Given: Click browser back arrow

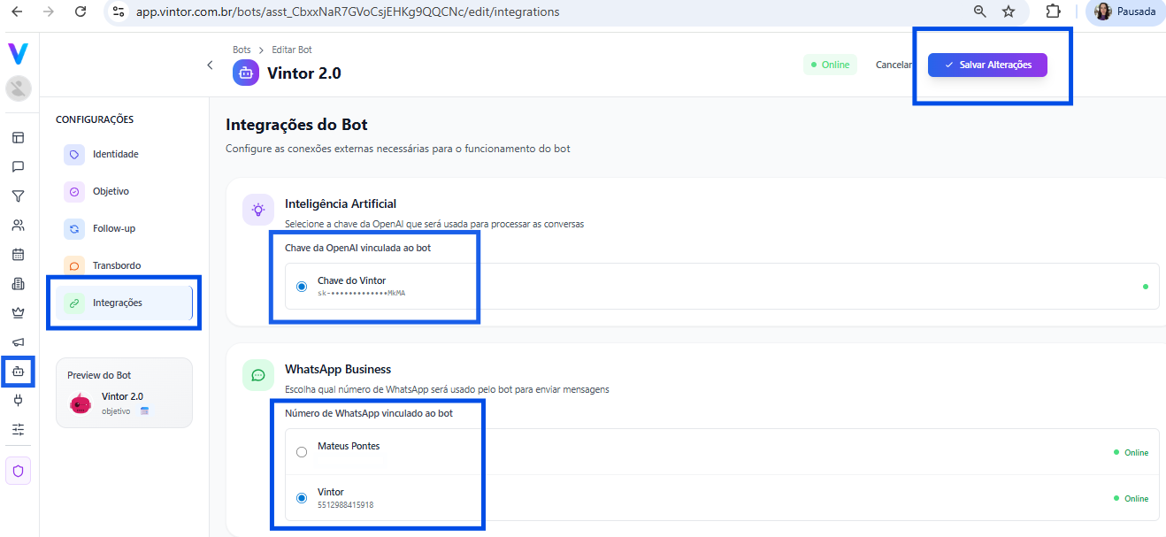Looking at the screenshot, I should click(x=18, y=12).
